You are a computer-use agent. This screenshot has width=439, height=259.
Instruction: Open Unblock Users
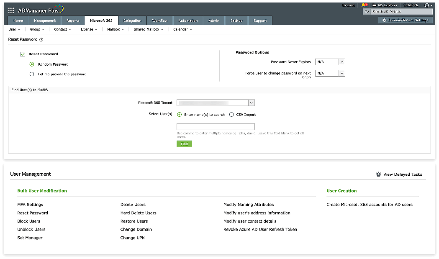pos(31,230)
